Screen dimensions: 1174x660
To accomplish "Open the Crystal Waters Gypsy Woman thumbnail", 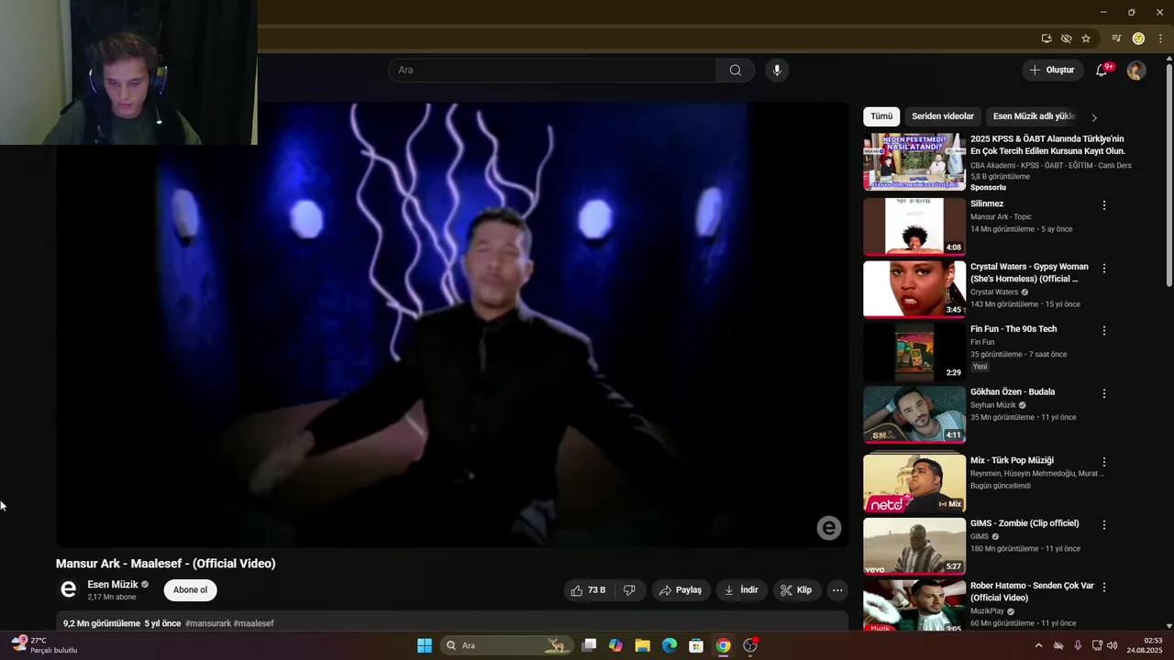I will point(914,289).
